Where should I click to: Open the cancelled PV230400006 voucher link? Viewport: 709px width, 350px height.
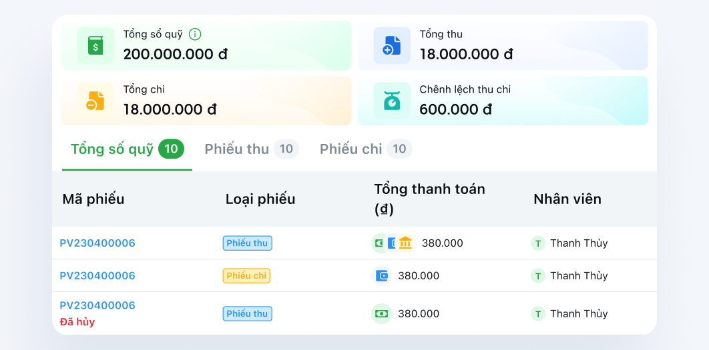97,306
